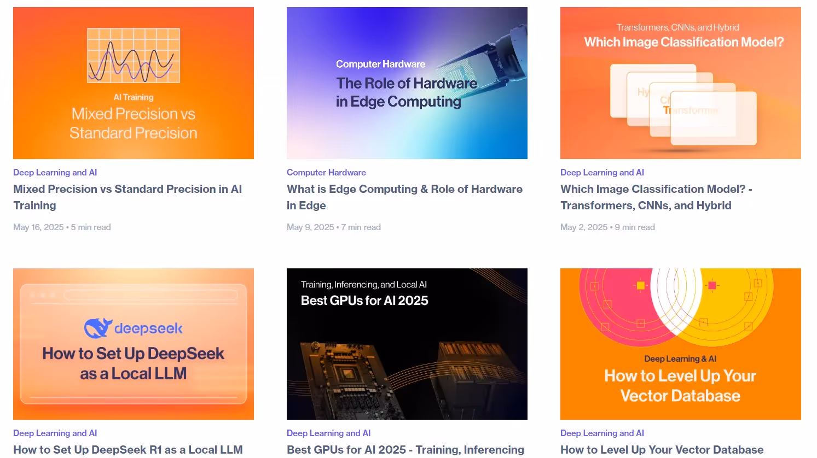Viewport: 817px width, 458px height.
Task: Open the Role of Hardware in Edge Computing thumbnail
Action: coord(407,83)
